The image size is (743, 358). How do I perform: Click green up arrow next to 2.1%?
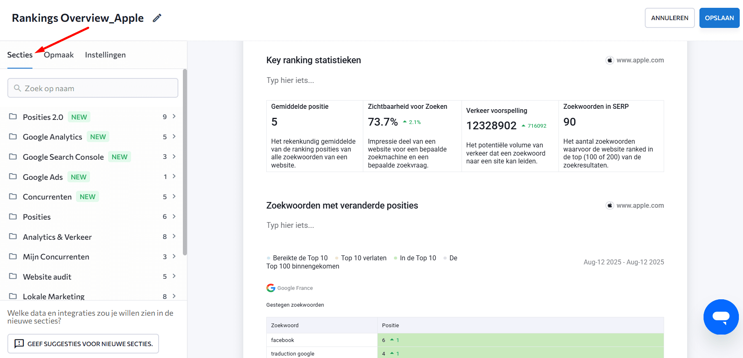405,122
